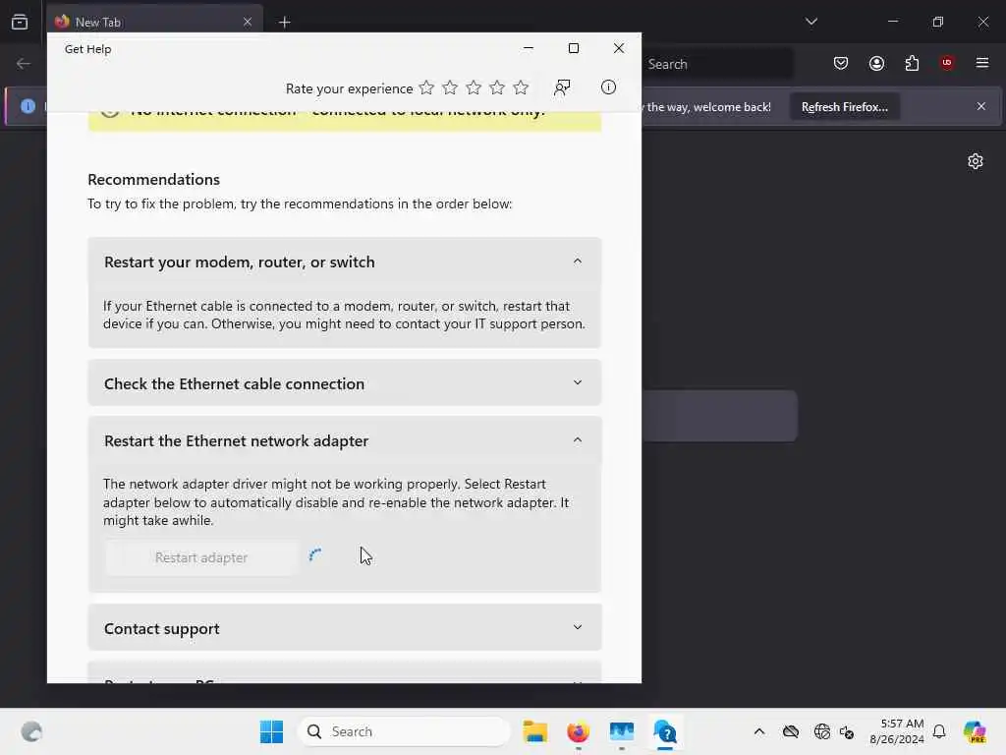Open the widgets icon on taskbar left
Image resolution: width=1006 pixels, height=755 pixels.
[x=31, y=731]
